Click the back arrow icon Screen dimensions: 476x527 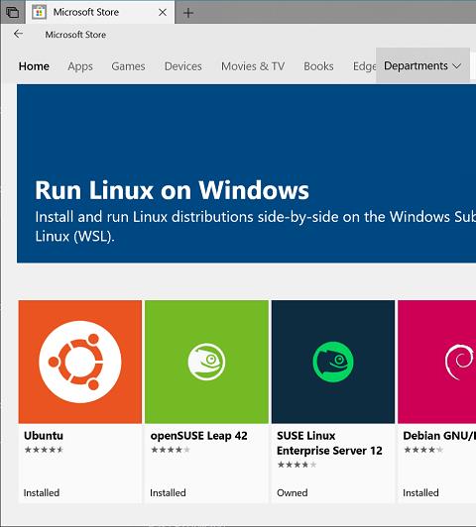coord(19,34)
